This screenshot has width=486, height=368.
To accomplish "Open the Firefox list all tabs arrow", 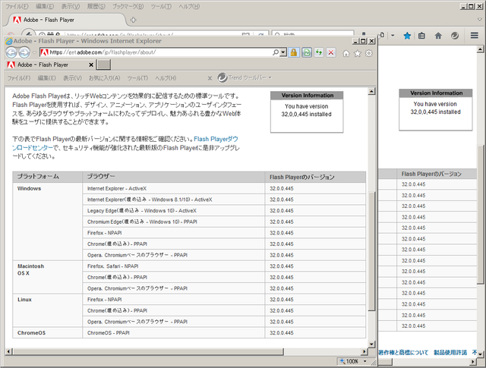I will pyautogui.click(x=480, y=19).
